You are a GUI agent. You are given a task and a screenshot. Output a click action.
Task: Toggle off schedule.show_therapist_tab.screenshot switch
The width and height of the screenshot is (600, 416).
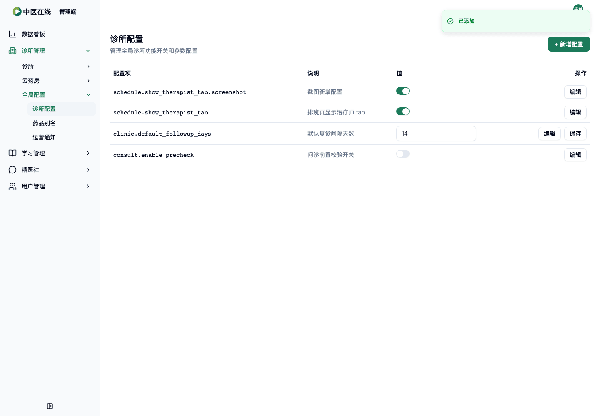pyautogui.click(x=403, y=91)
